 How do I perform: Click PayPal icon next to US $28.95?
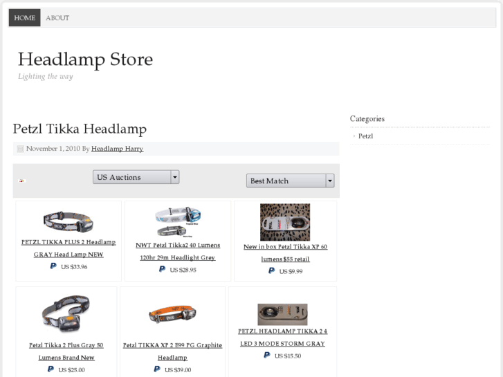[163, 269]
